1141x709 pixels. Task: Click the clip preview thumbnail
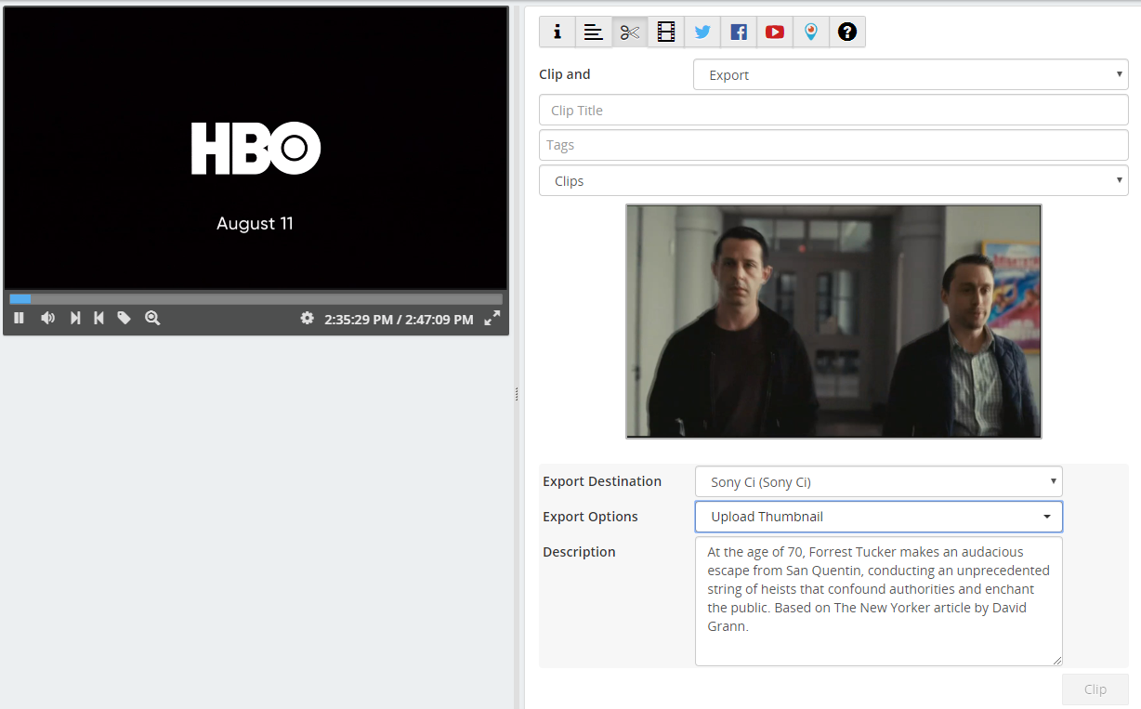point(833,322)
